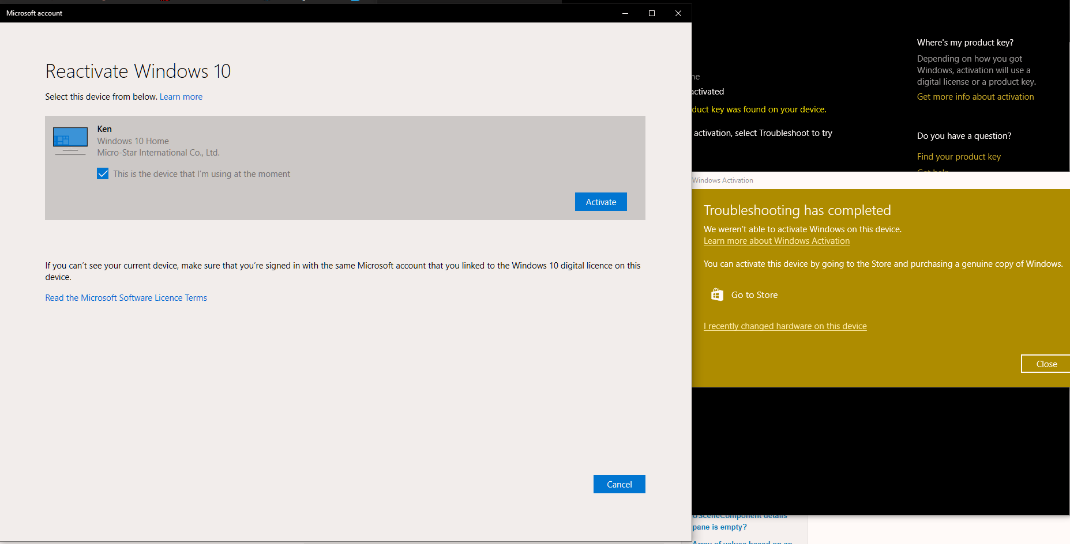Maximize the Microsoft account window
Image resolution: width=1070 pixels, height=544 pixels.
click(x=652, y=13)
